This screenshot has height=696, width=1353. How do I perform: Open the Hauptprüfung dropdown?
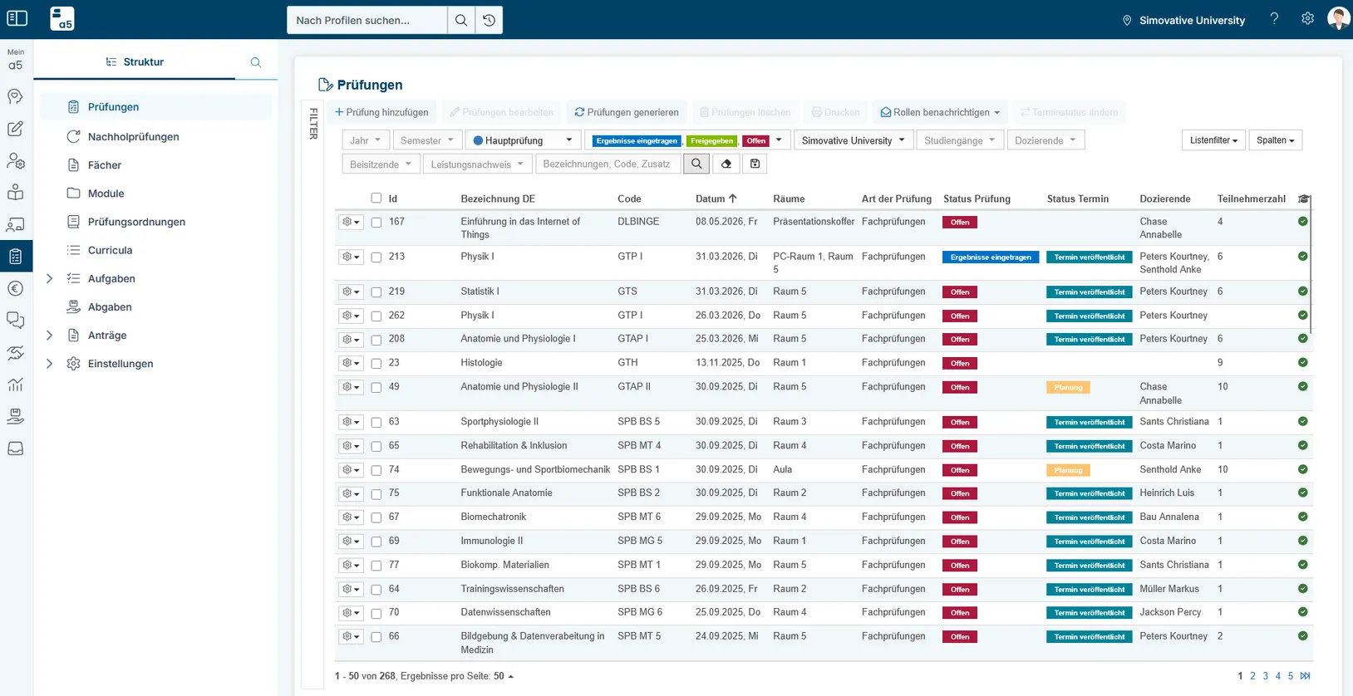tap(523, 140)
